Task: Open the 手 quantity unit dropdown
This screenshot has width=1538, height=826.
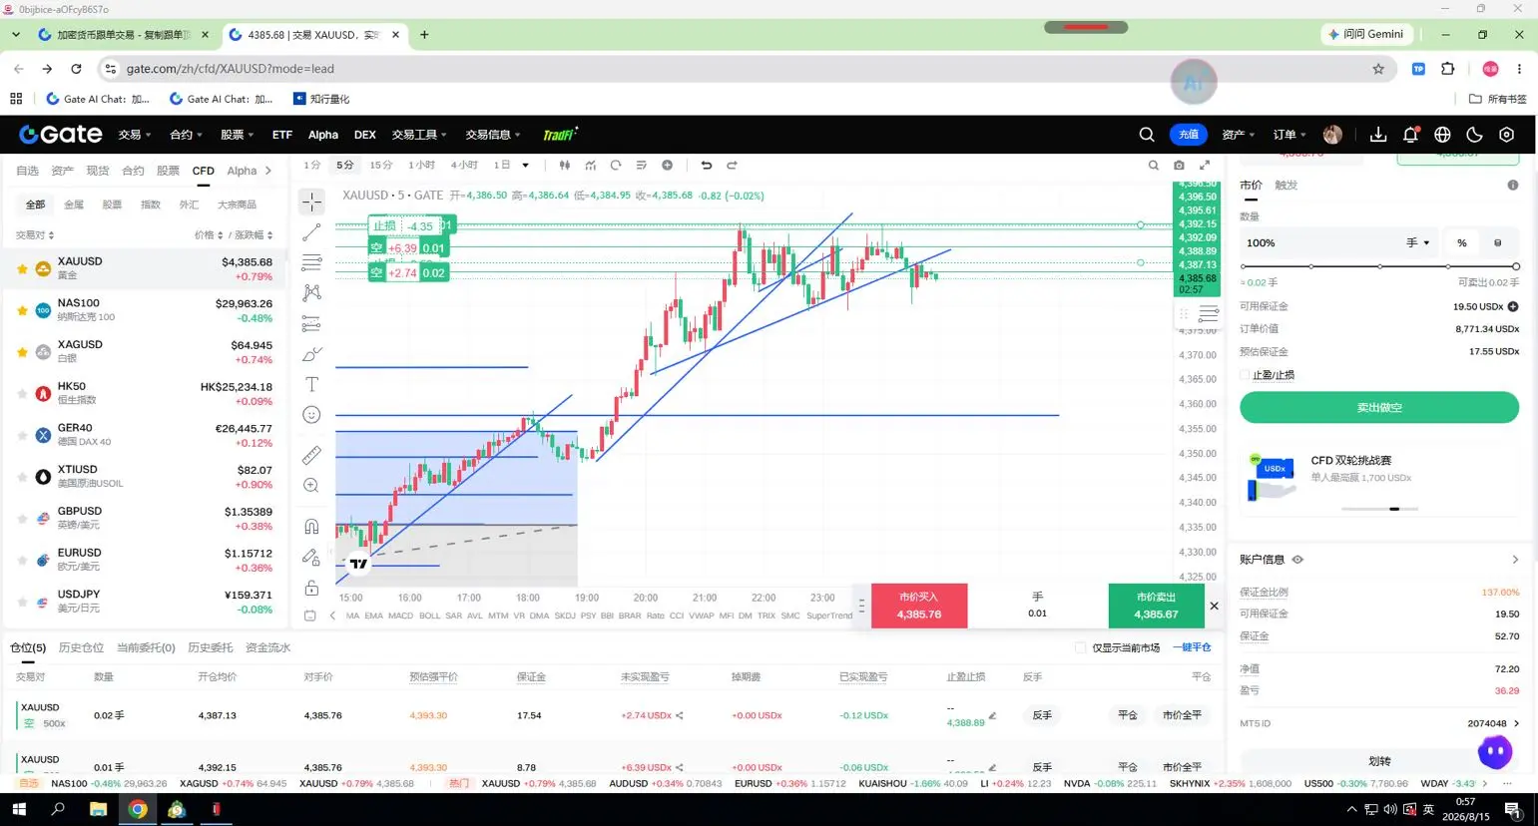Action: coord(1418,242)
